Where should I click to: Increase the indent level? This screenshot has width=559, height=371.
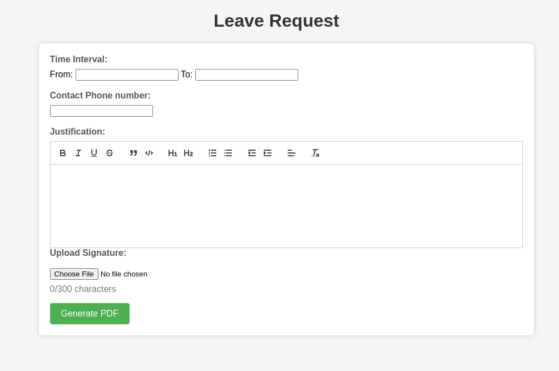268,153
